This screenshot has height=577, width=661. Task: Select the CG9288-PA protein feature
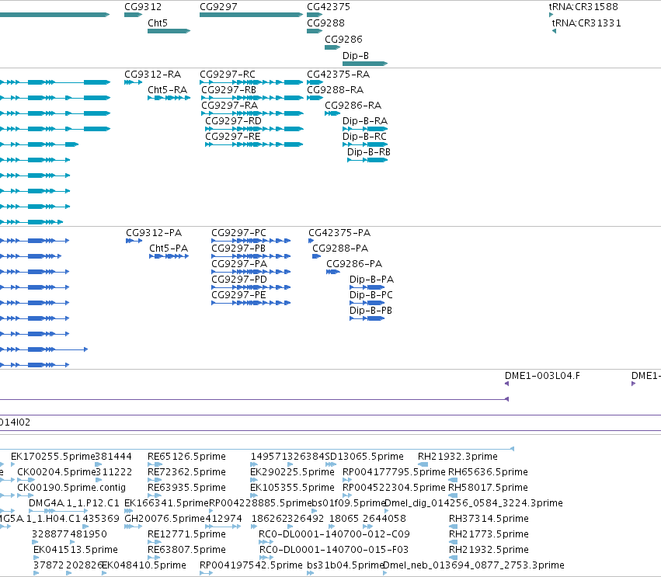point(317,256)
